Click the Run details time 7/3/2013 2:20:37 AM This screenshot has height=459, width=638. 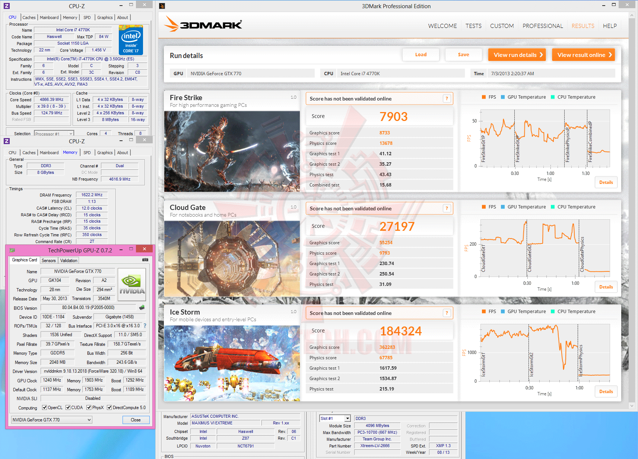512,74
